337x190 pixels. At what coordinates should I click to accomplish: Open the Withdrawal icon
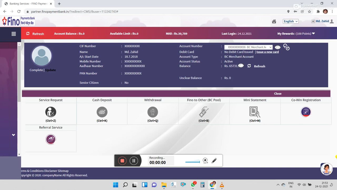pyautogui.click(x=153, y=112)
